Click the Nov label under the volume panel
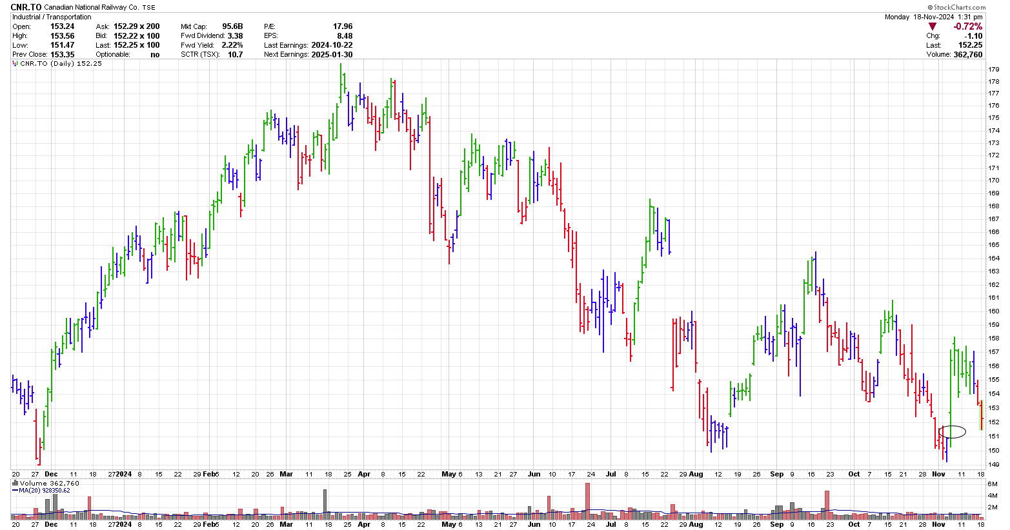 click(939, 524)
